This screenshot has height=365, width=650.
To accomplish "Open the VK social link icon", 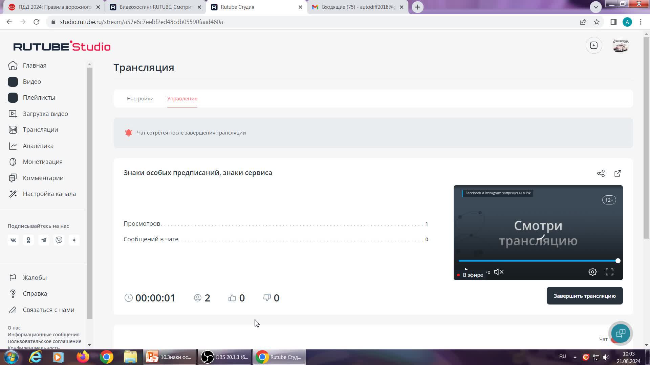I will (13, 240).
